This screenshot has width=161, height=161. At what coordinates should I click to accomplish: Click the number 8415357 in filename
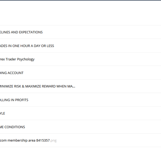pyautogui.click(x=43, y=140)
